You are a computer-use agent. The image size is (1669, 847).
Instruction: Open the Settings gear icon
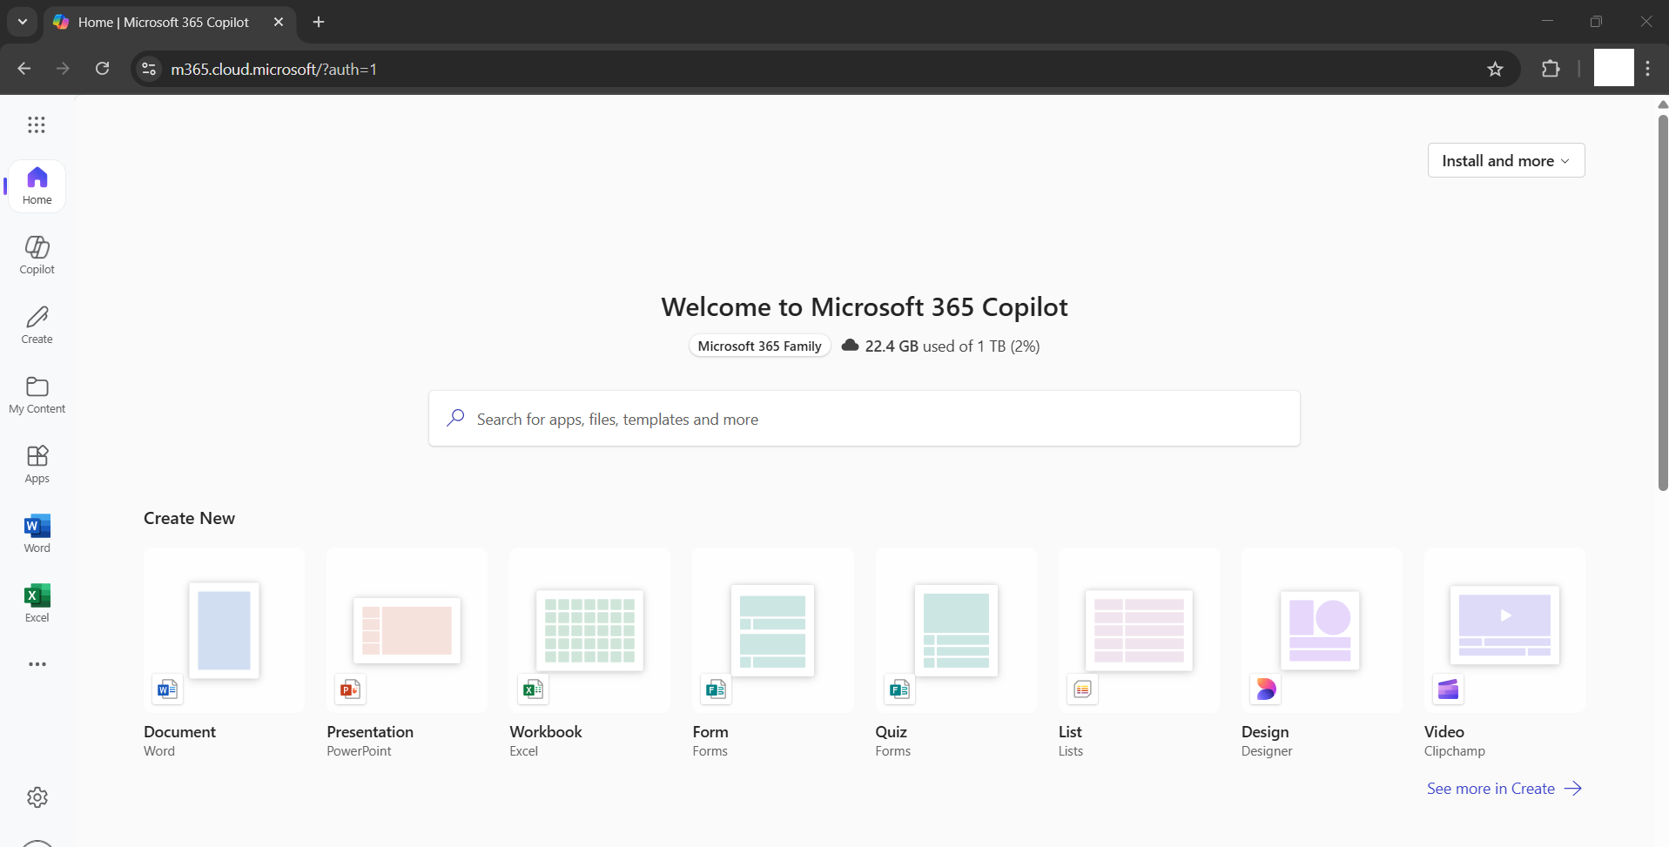pyautogui.click(x=37, y=797)
